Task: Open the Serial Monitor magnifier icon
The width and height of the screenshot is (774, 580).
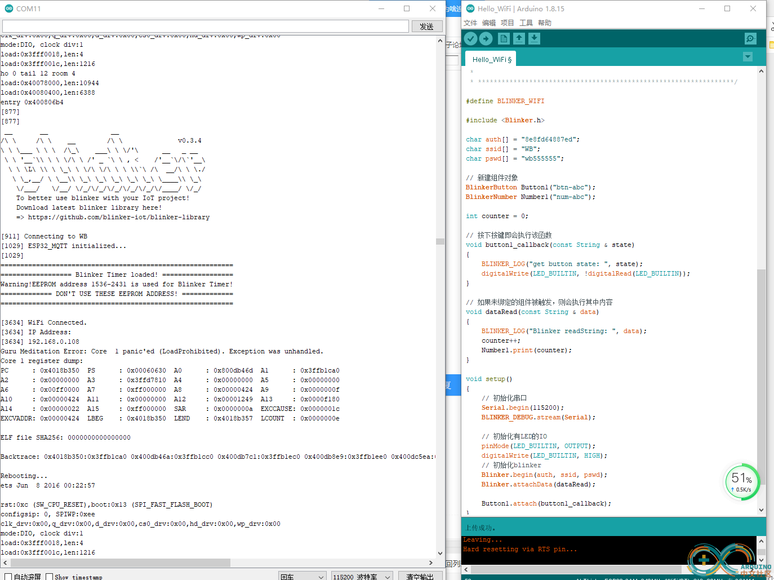Action: [750, 38]
